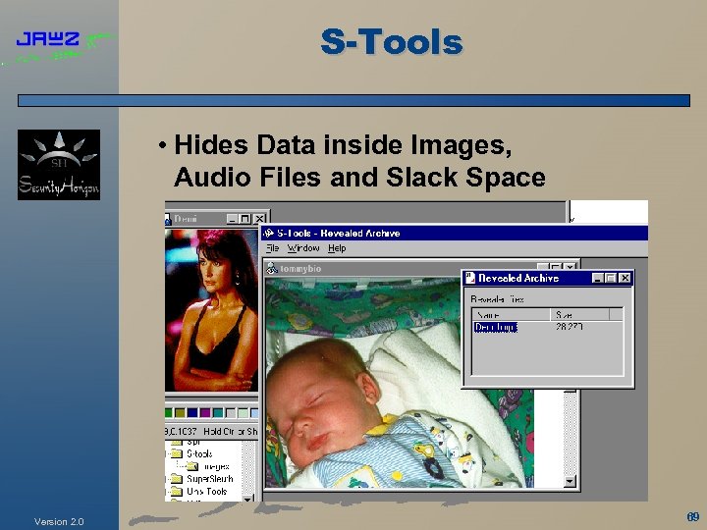Click the Revealed Archive dialog document icon

coord(469,278)
